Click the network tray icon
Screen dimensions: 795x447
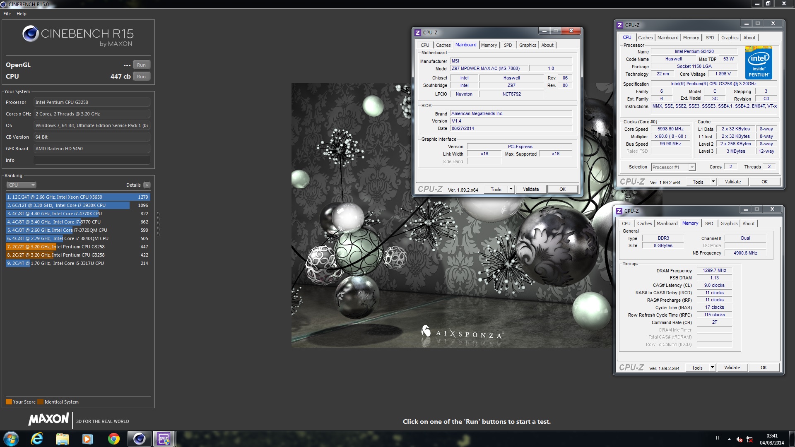tap(749, 439)
